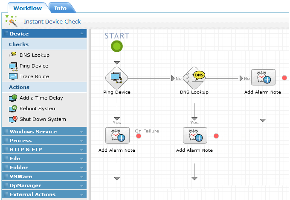Click the red end point with On Failure label
Viewport: 290px width, 200px height.
pos(139,136)
